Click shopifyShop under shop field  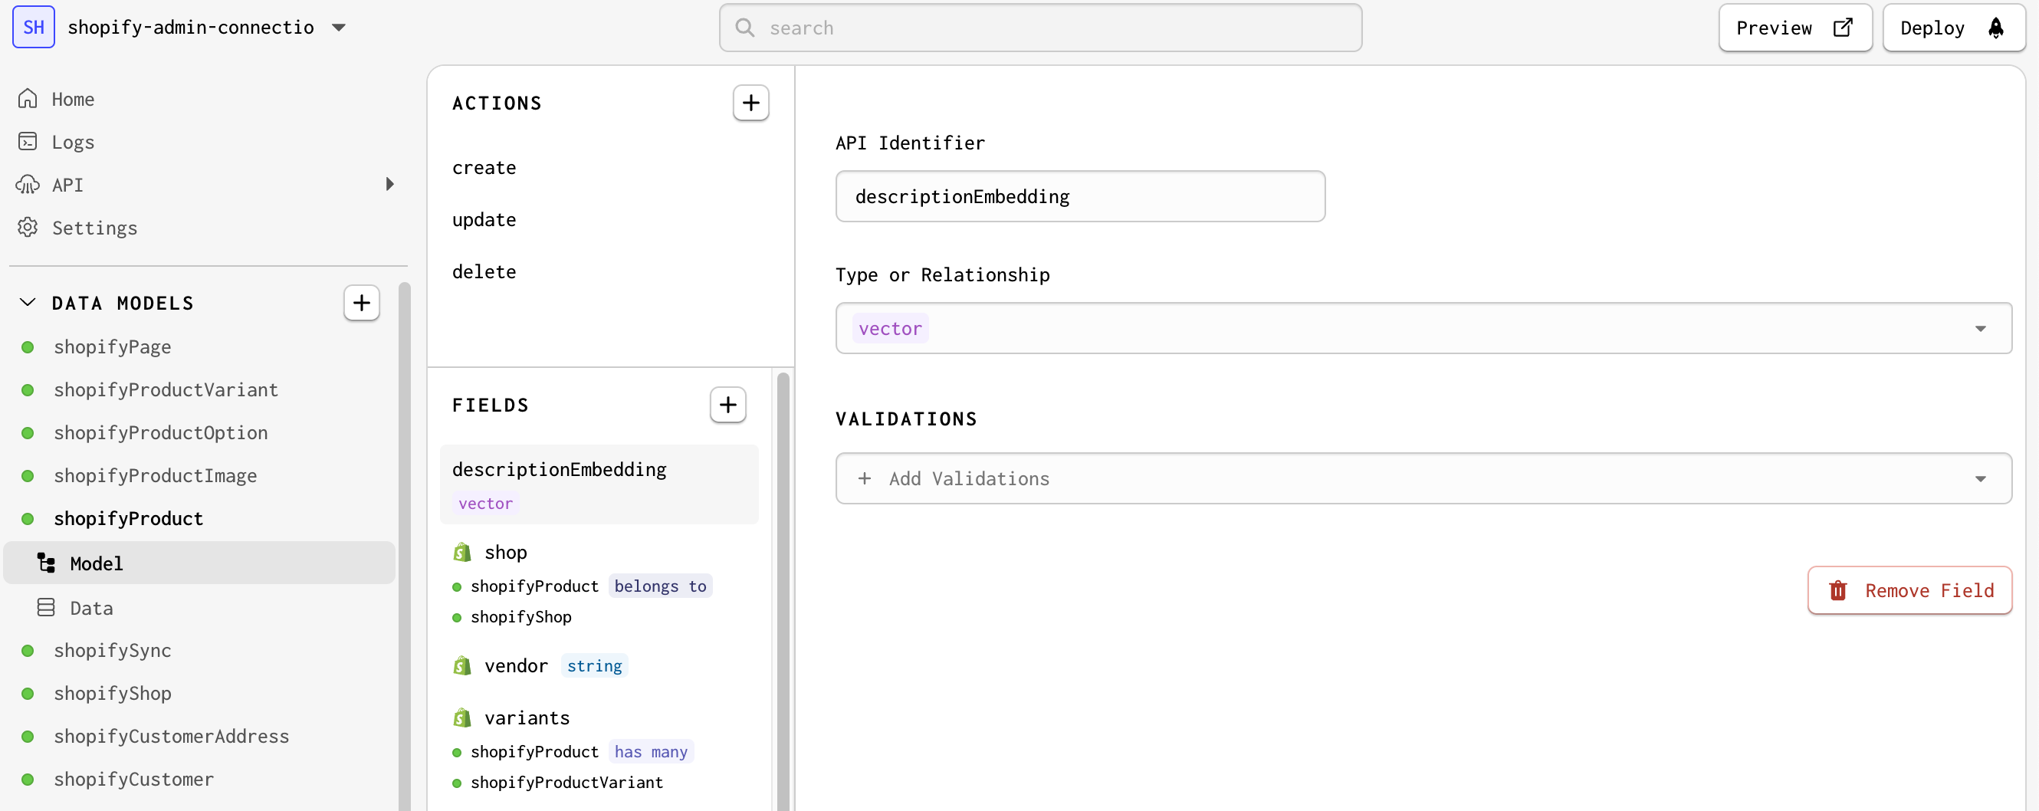tap(520, 616)
